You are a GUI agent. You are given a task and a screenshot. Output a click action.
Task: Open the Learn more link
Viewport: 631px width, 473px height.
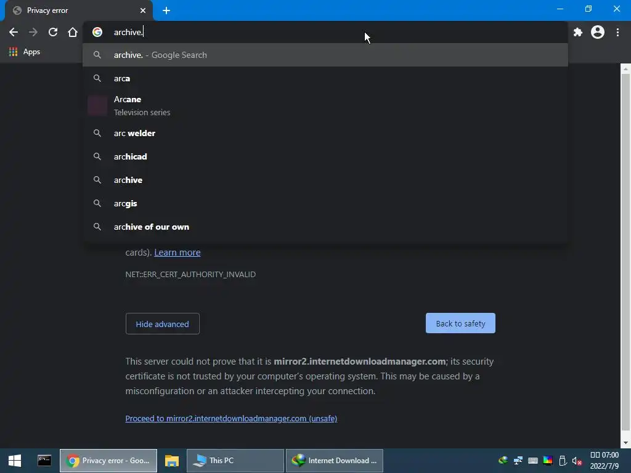coord(177,252)
